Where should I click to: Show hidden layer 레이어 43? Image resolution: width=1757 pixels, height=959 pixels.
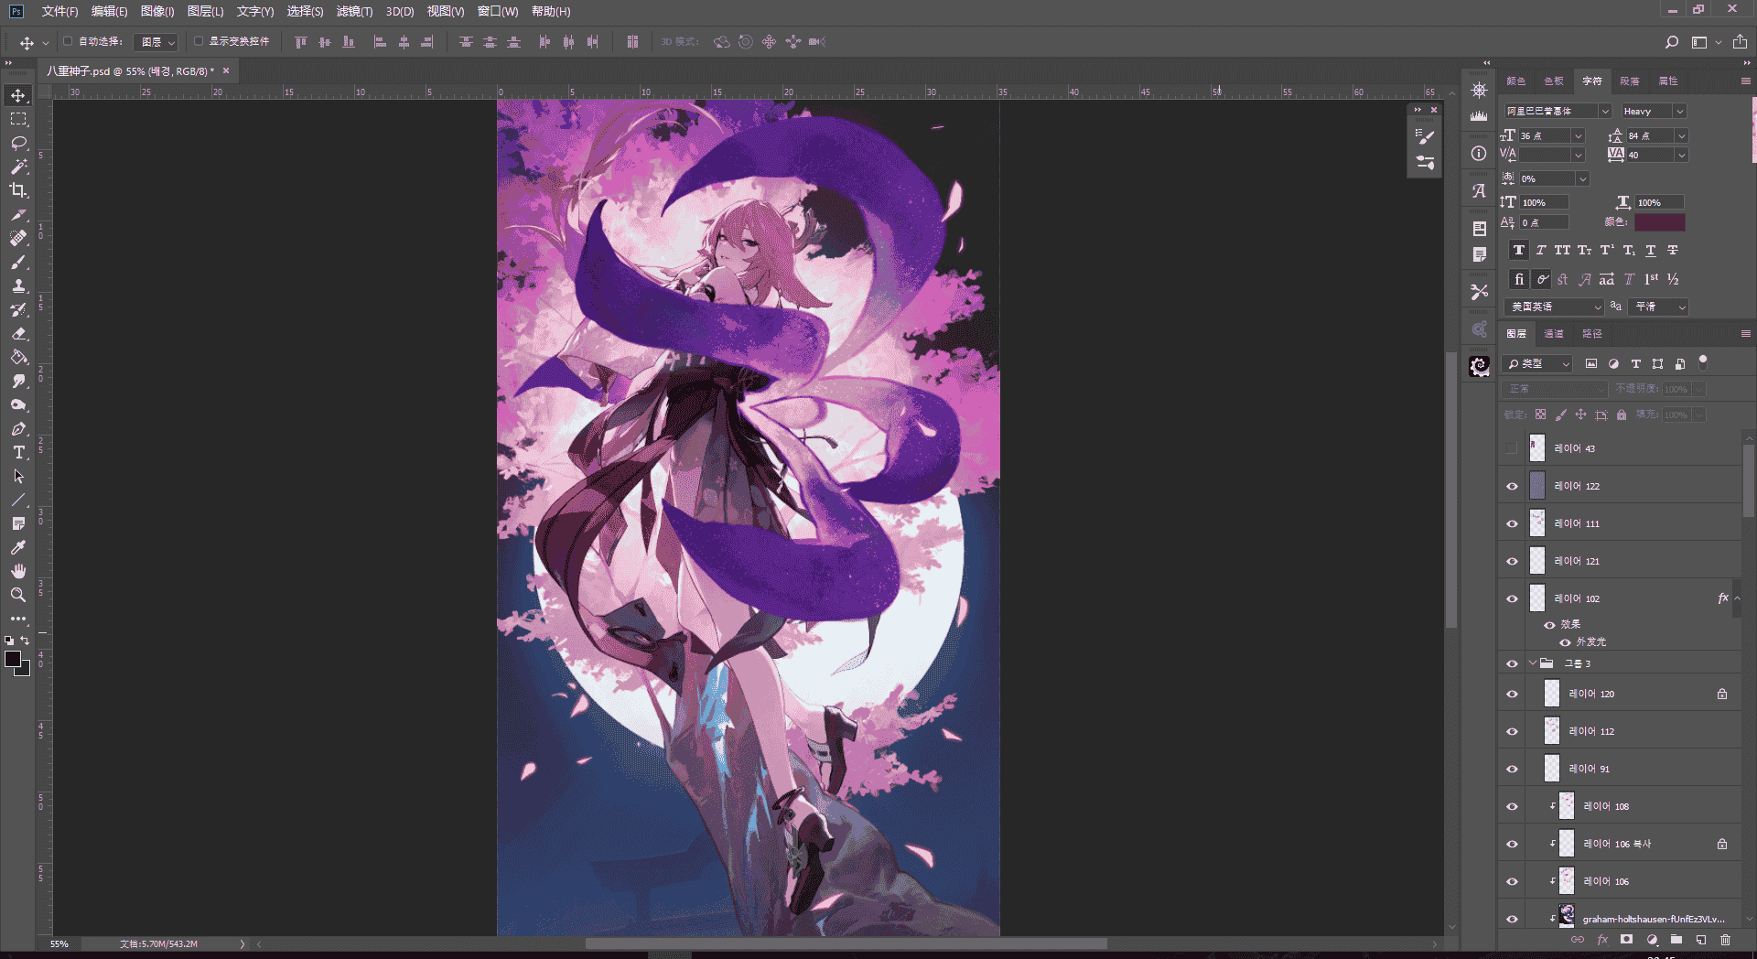(x=1511, y=448)
